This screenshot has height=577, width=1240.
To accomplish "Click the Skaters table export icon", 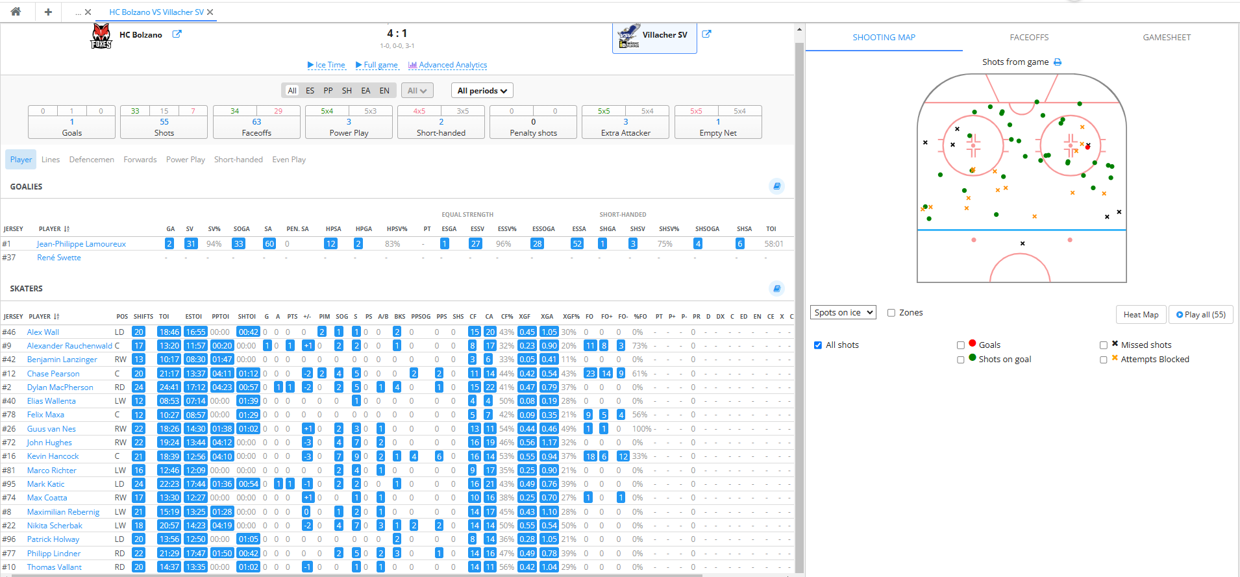I will pyautogui.click(x=776, y=288).
